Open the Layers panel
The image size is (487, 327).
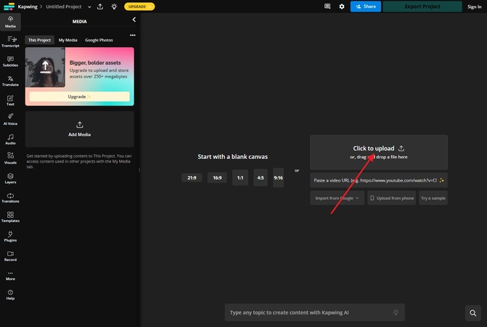[10, 178]
